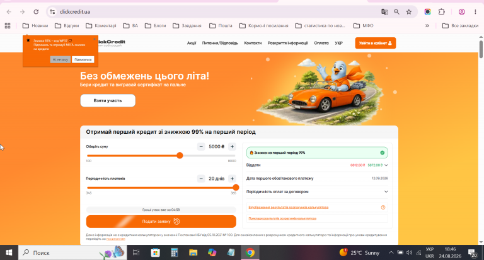Open Розкриття інформації page
Screen dimensions: 484x260
(287, 43)
